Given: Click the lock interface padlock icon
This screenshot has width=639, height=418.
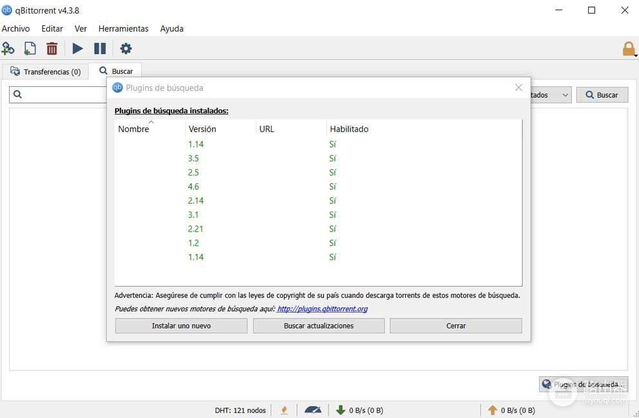Looking at the screenshot, I should 629,49.
